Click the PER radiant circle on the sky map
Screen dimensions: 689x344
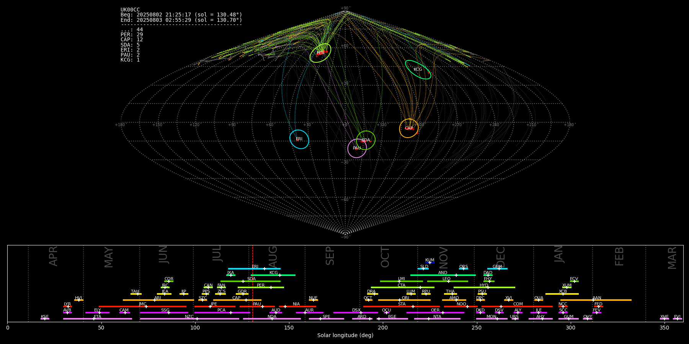point(320,53)
